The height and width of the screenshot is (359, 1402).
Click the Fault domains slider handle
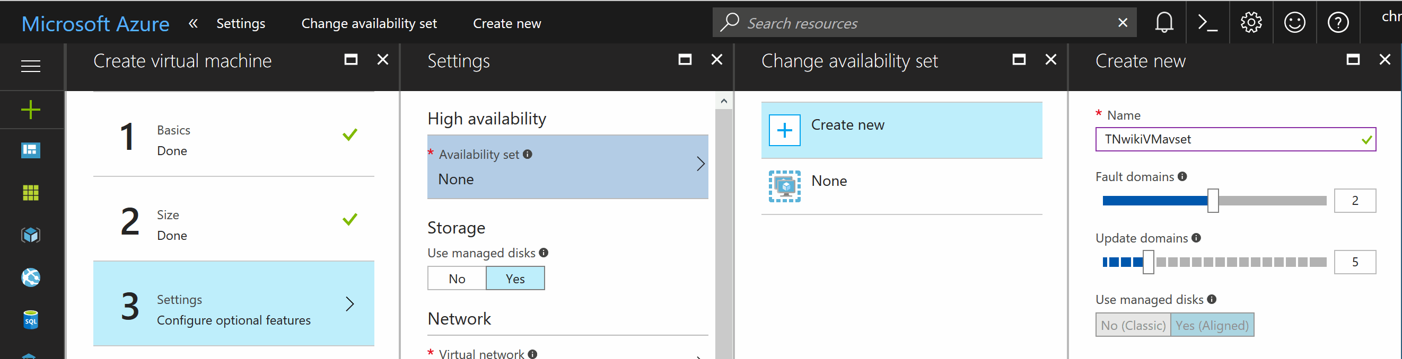point(1213,201)
